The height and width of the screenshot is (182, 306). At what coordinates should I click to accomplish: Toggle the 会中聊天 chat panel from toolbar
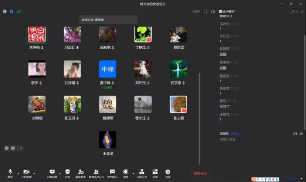point(112,173)
